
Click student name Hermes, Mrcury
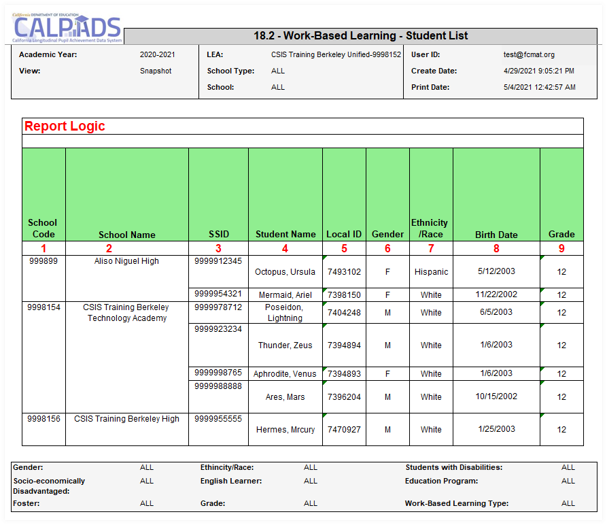(285, 430)
